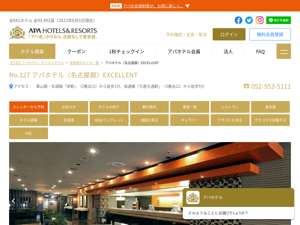
Task: Click the クチコミを見る button
Action: (230, 120)
